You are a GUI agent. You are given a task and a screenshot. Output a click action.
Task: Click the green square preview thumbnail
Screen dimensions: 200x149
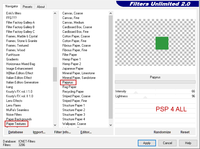162,43
